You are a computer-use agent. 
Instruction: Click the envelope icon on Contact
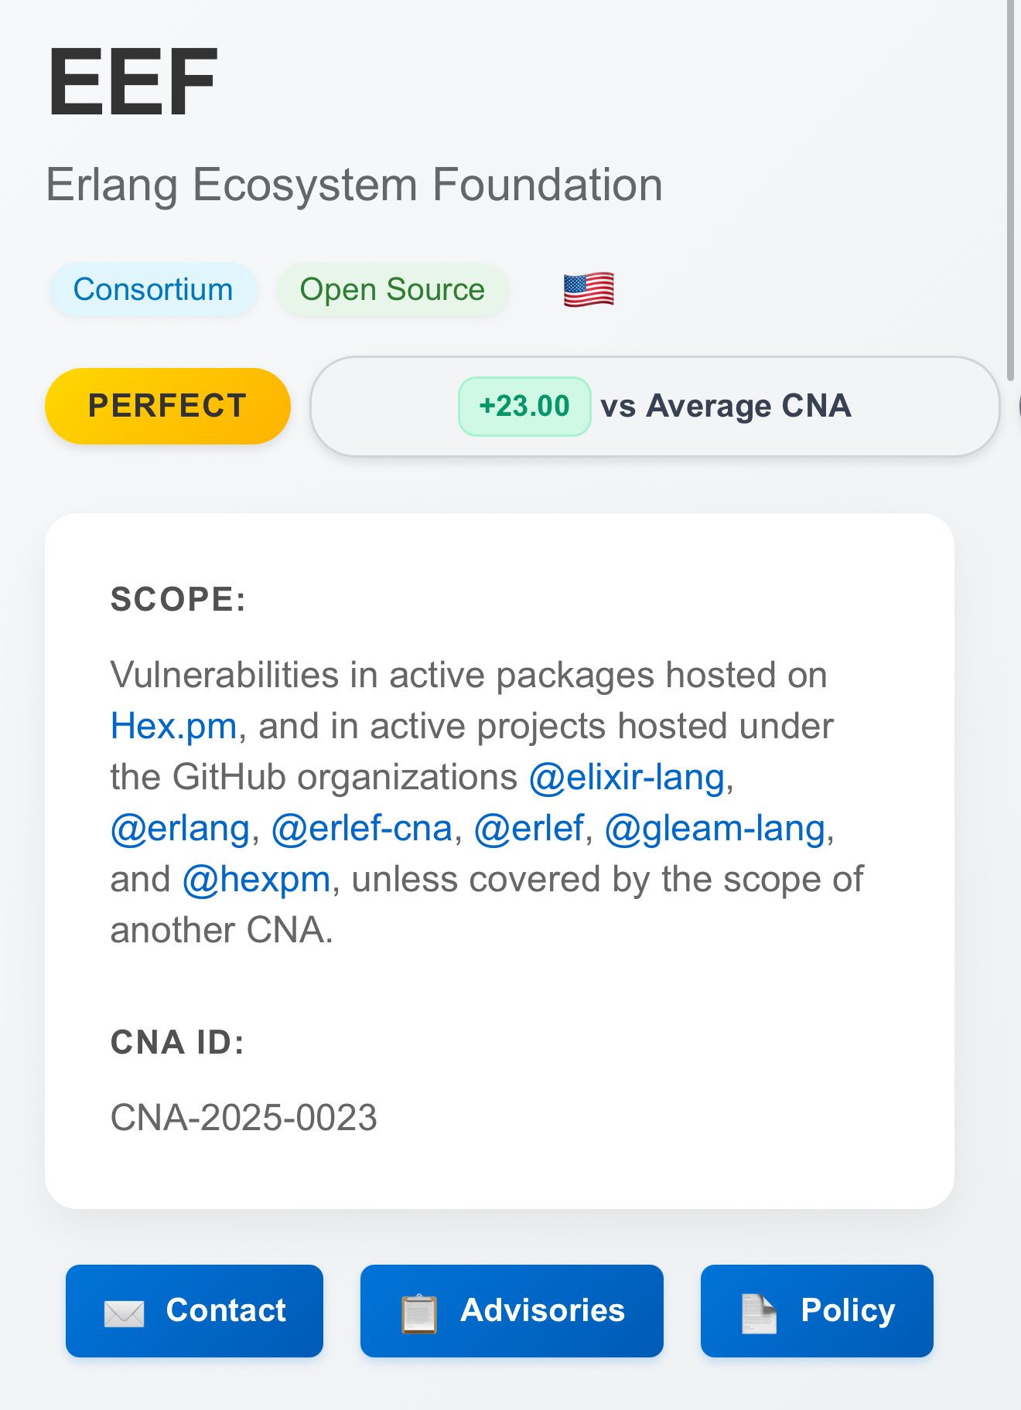(x=124, y=1313)
